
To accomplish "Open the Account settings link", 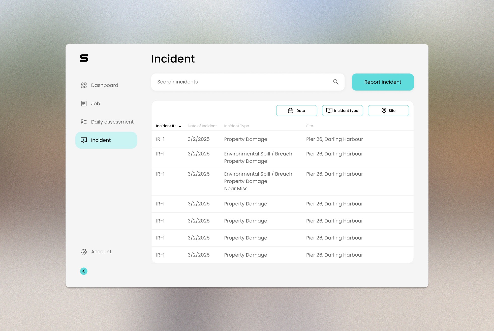I will coord(101,252).
